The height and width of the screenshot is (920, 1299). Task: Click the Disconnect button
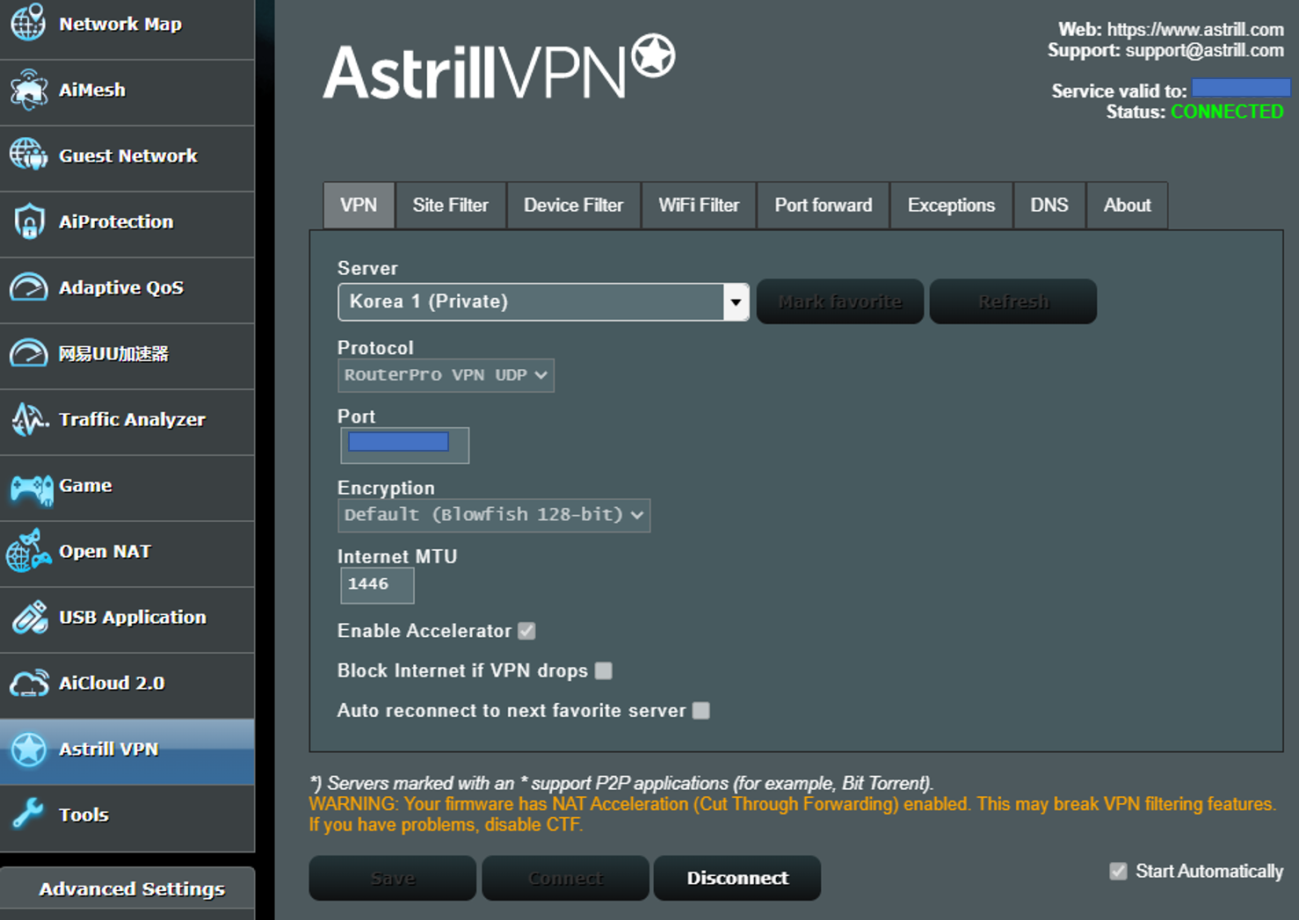click(x=737, y=878)
